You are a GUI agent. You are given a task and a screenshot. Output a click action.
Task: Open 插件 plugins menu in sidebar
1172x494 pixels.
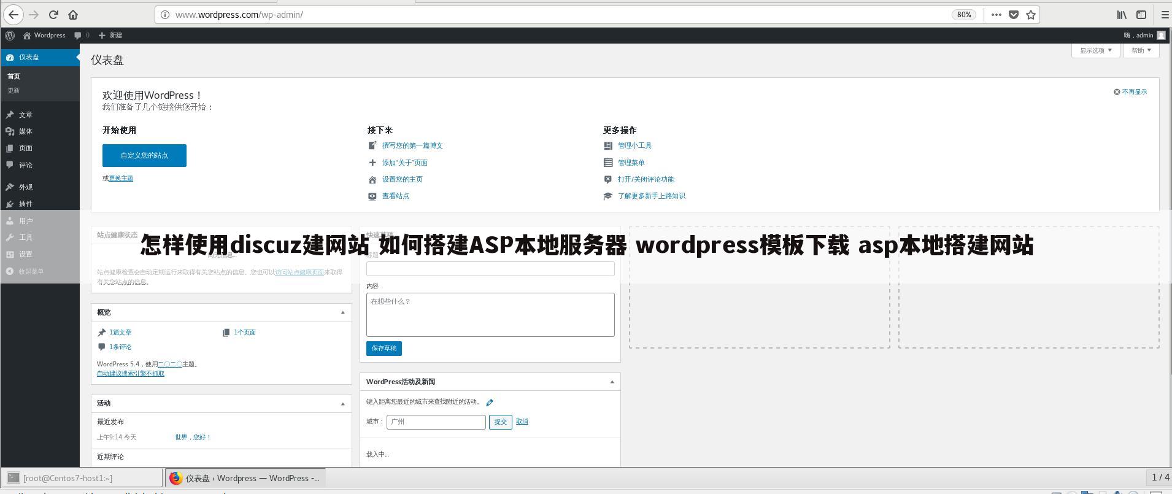40,204
